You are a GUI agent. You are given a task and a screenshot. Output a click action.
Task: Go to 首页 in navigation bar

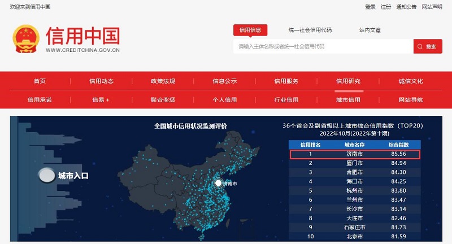coord(40,81)
